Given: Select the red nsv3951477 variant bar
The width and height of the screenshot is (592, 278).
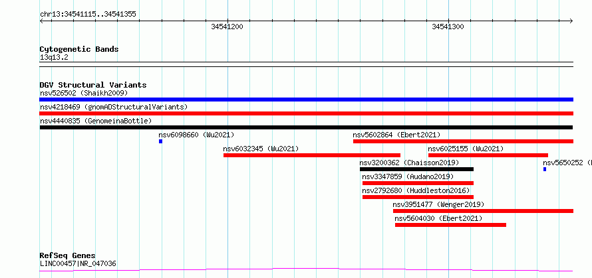Looking at the screenshot, I should point(484,211).
